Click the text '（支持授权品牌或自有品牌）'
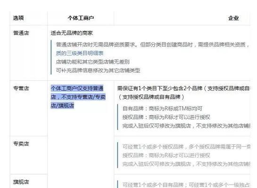Viewport: 257px width, 188px height. tap(151, 97)
